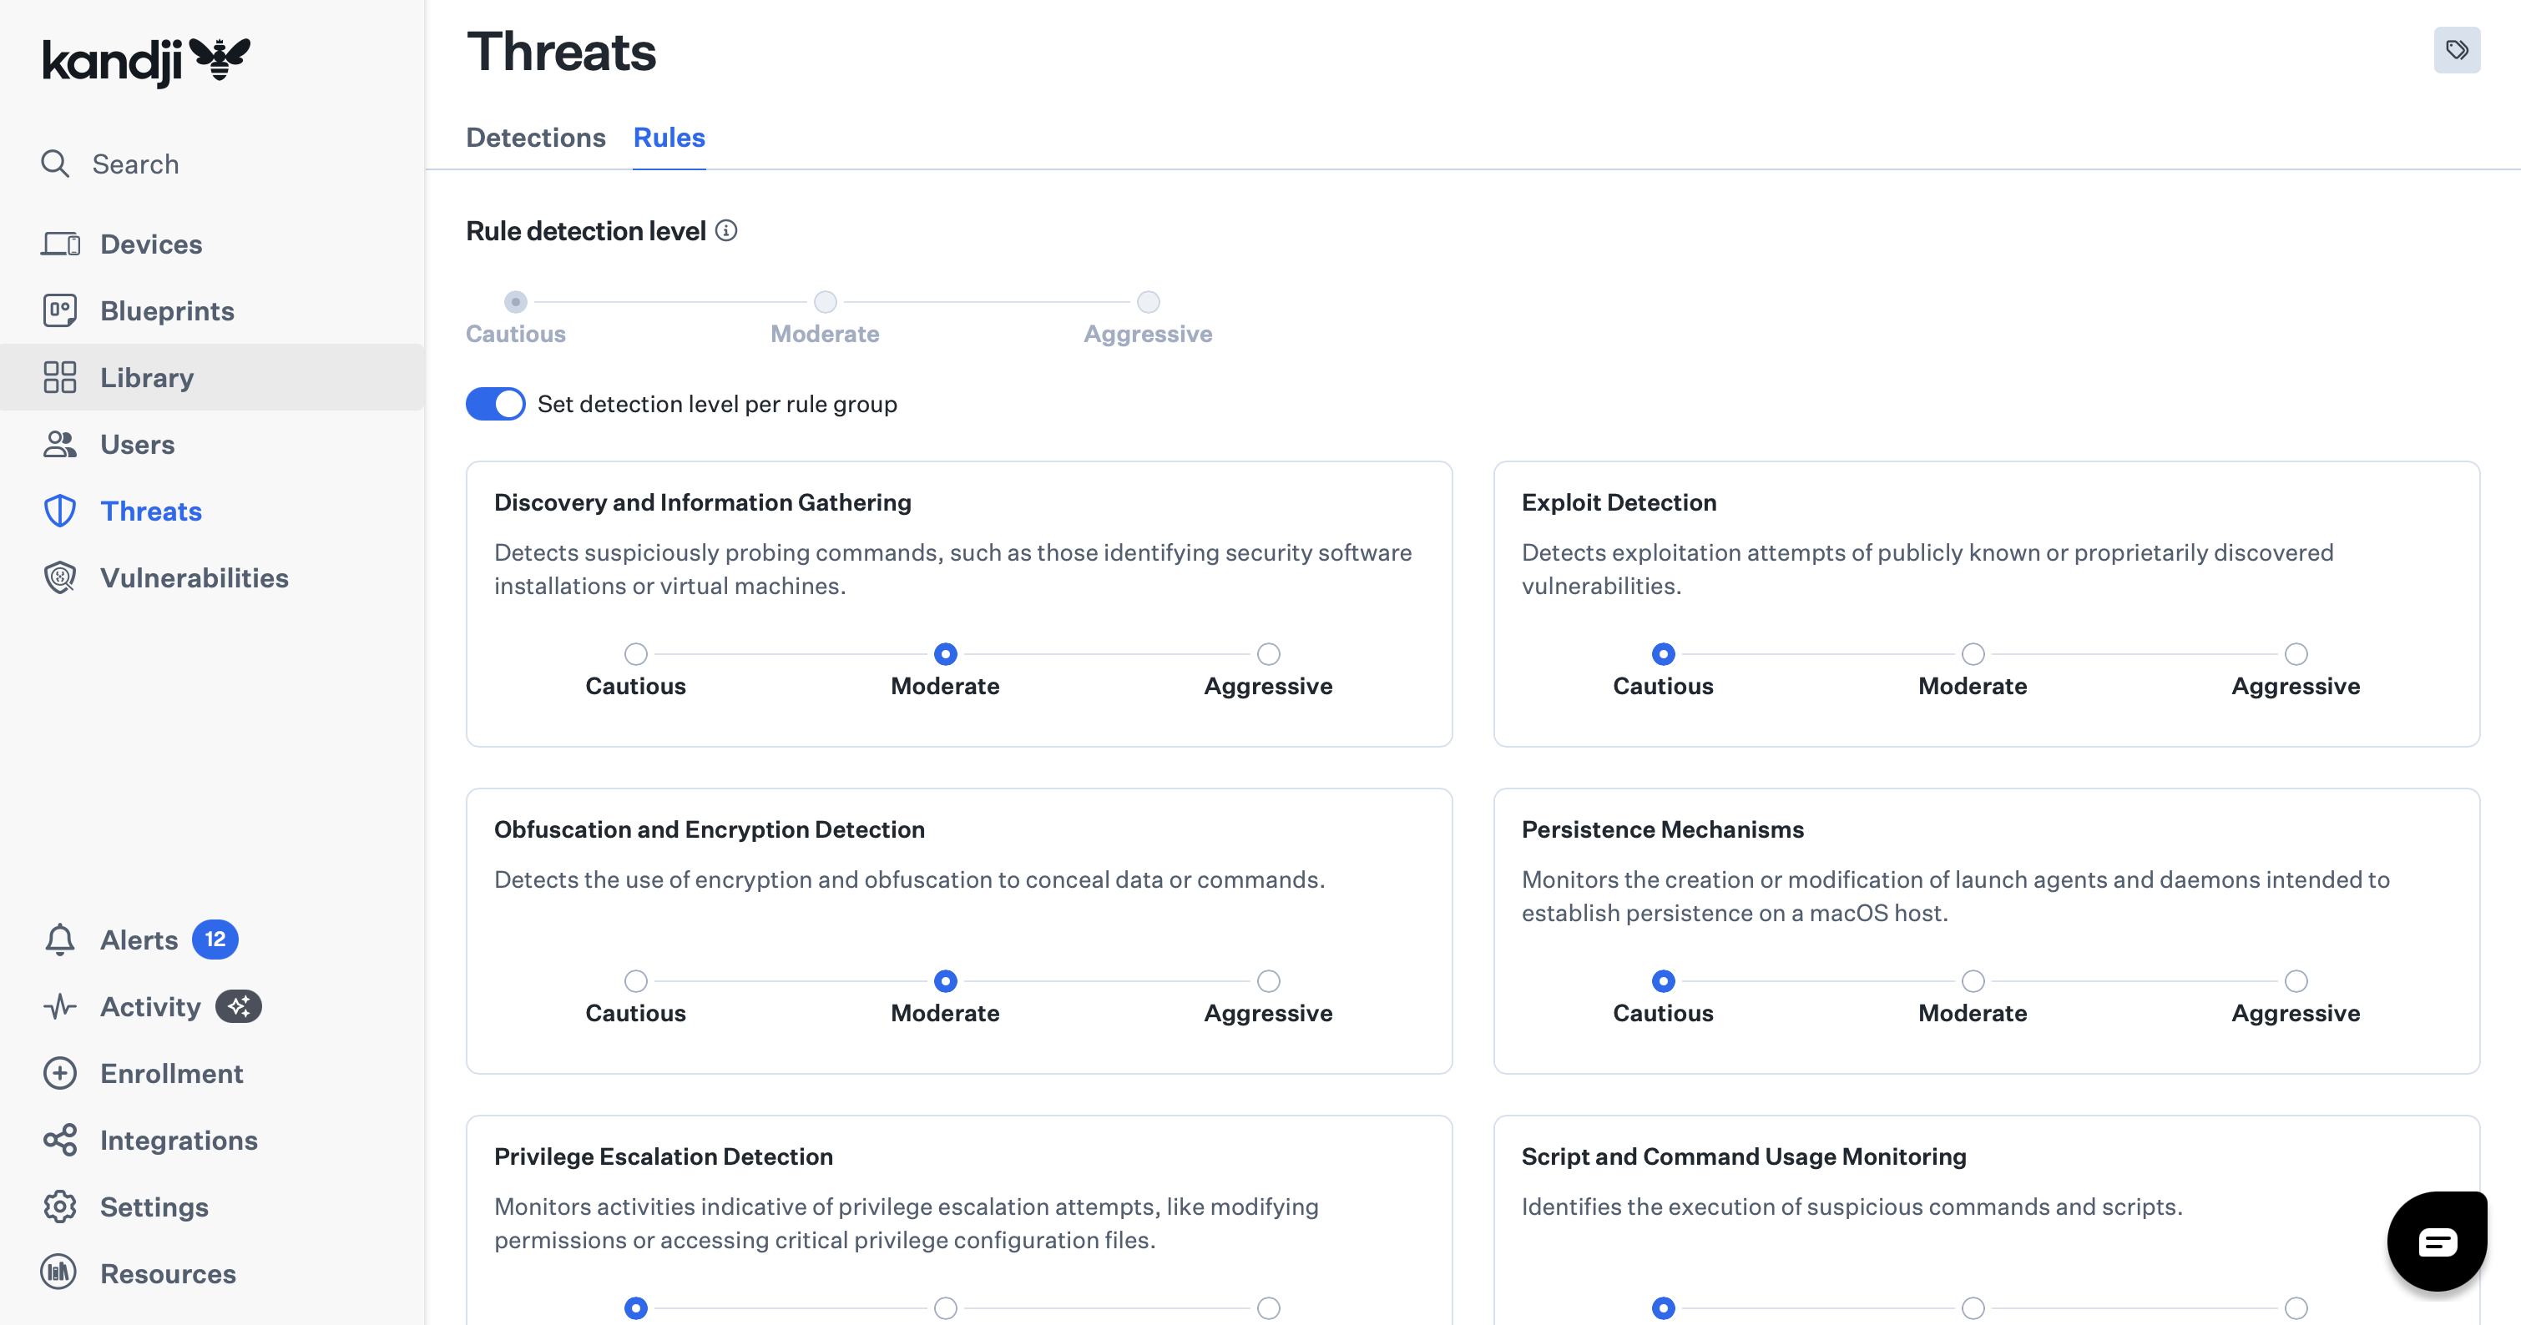2521x1325 pixels.
Task: Click the Activity sparkle icon
Action: (239, 1006)
